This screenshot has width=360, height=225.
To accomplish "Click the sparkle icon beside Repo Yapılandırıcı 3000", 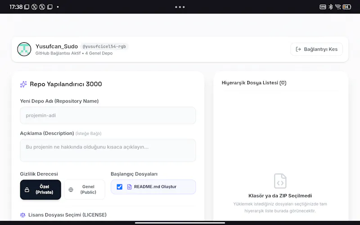I will [23, 84].
